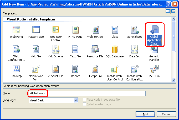The height and width of the screenshot is (120, 179).
Task: Select the Text File template
Action: (x=75, y=52)
